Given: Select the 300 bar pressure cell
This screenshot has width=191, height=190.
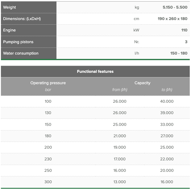Looking at the screenshot, I should pyautogui.click(x=48, y=182).
